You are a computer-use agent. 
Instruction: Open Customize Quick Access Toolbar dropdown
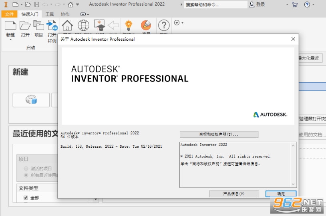point(77,4)
